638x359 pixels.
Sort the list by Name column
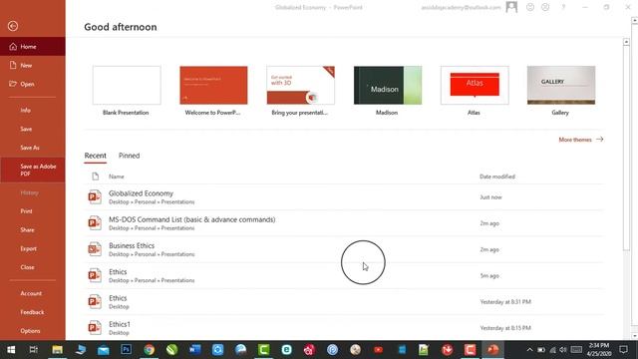click(x=117, y=177)
